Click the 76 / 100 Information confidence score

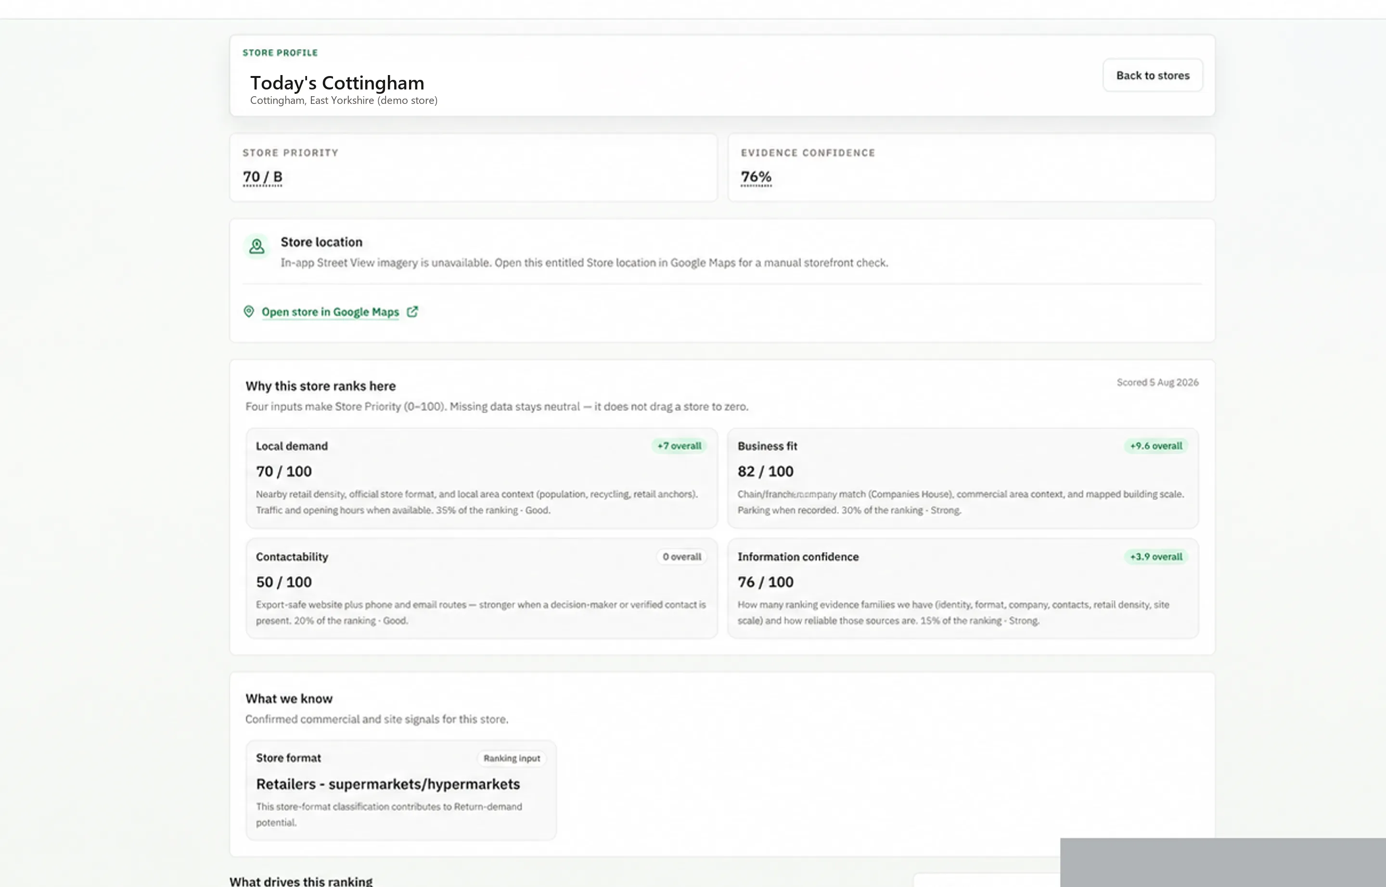click(x=766, y=582)
